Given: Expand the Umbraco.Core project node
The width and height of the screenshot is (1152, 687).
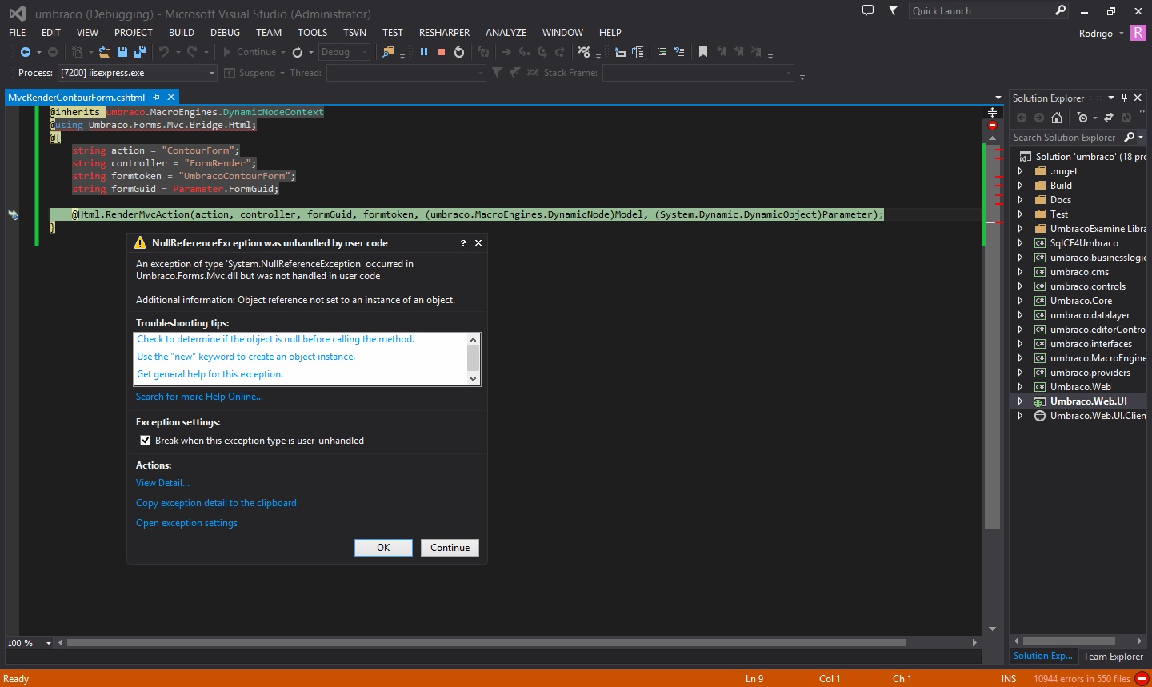Looking at the screenshot, I should click(1020, 301).
